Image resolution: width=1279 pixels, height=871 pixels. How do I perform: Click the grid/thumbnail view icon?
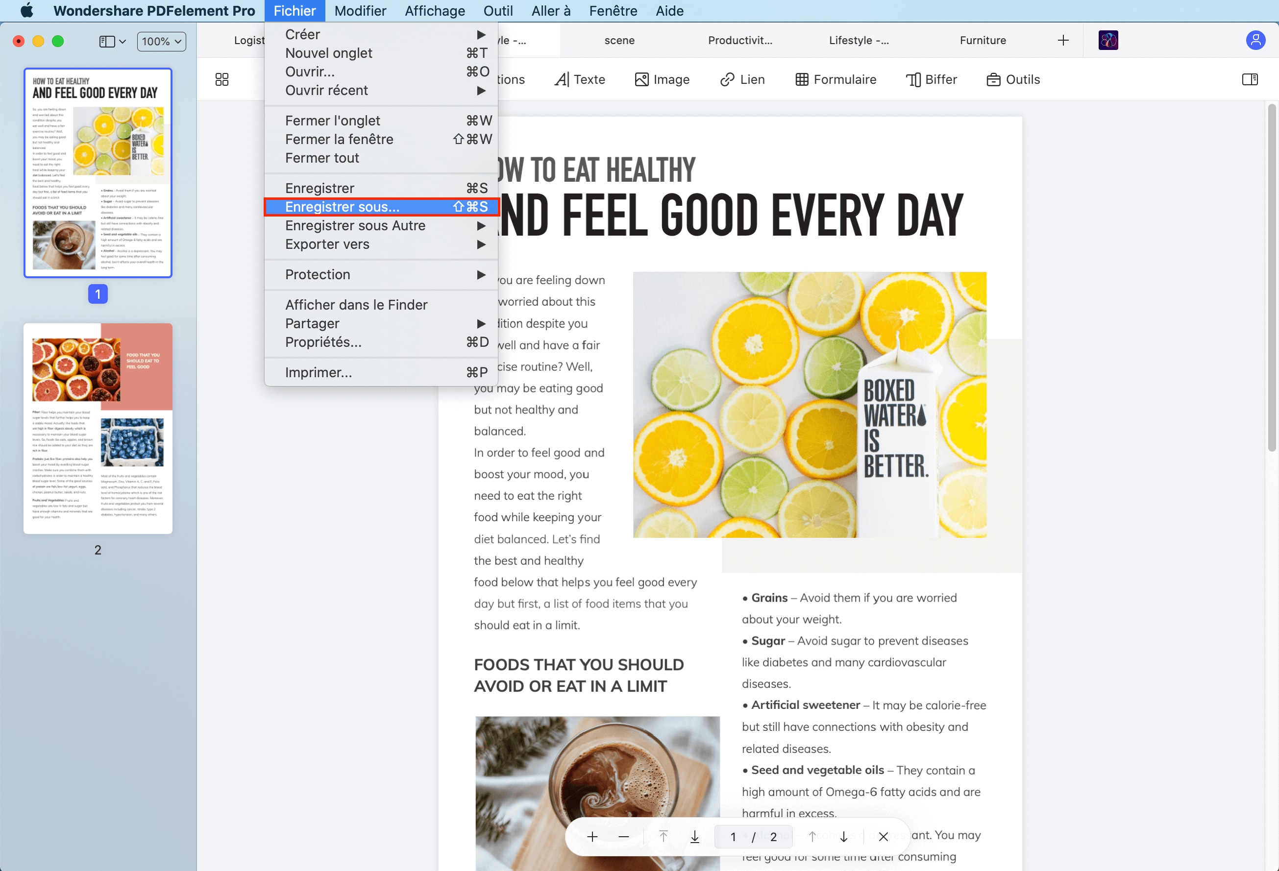click(x=221, y=79)
